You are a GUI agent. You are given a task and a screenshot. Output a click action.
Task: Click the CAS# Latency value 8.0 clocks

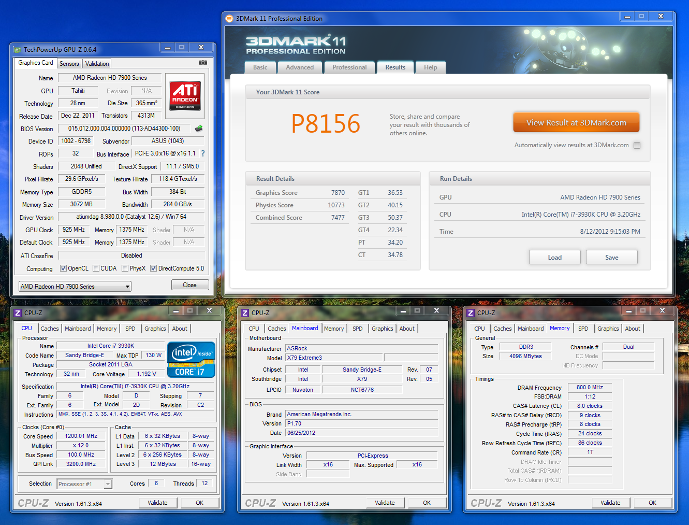pos(590,406)
